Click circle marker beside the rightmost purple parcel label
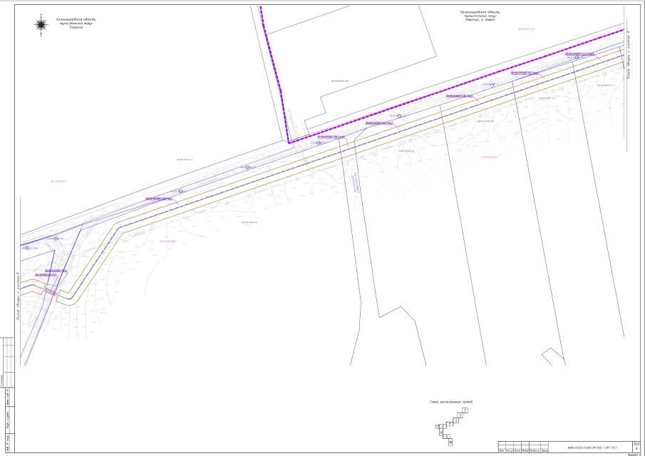 point(577,58)
